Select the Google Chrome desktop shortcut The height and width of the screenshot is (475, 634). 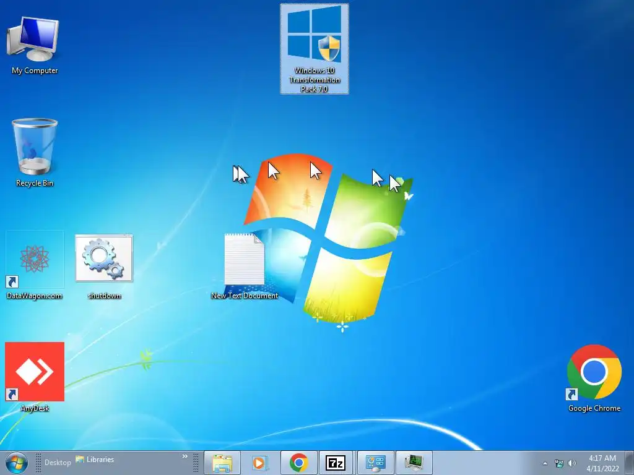click(594, 378)
